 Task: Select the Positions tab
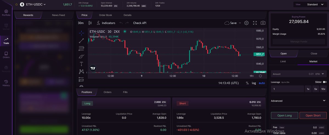[87, 92]
